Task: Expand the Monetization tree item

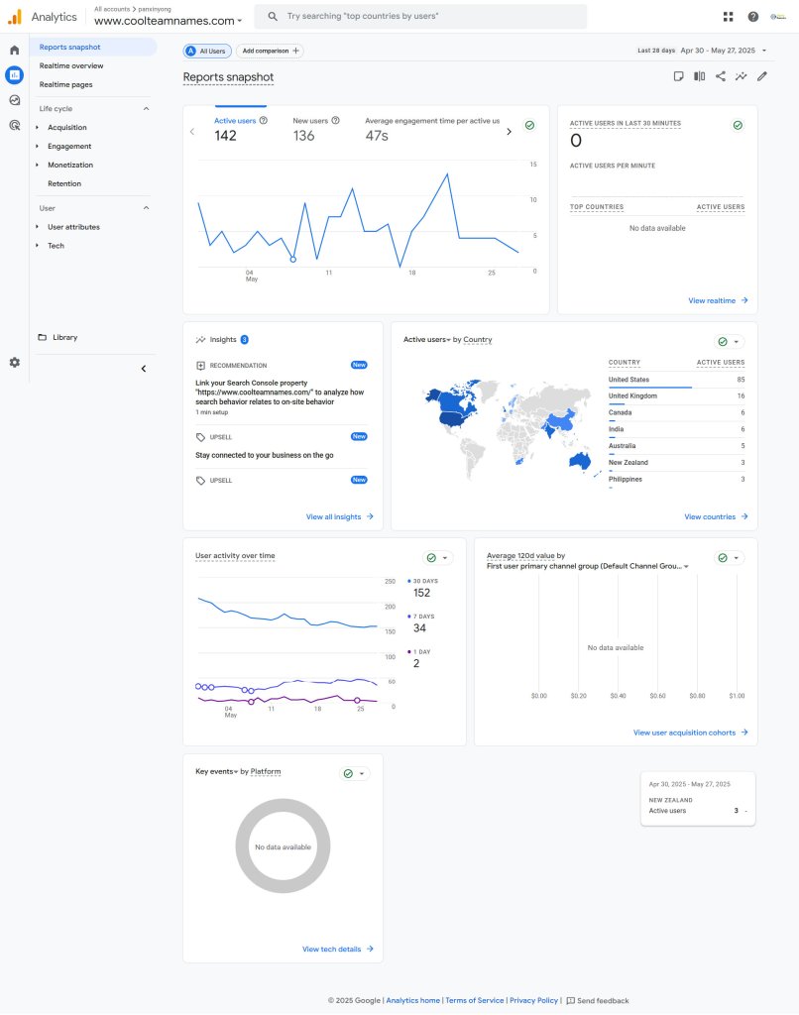Action: pyautogui.click(x=37, y=166)
